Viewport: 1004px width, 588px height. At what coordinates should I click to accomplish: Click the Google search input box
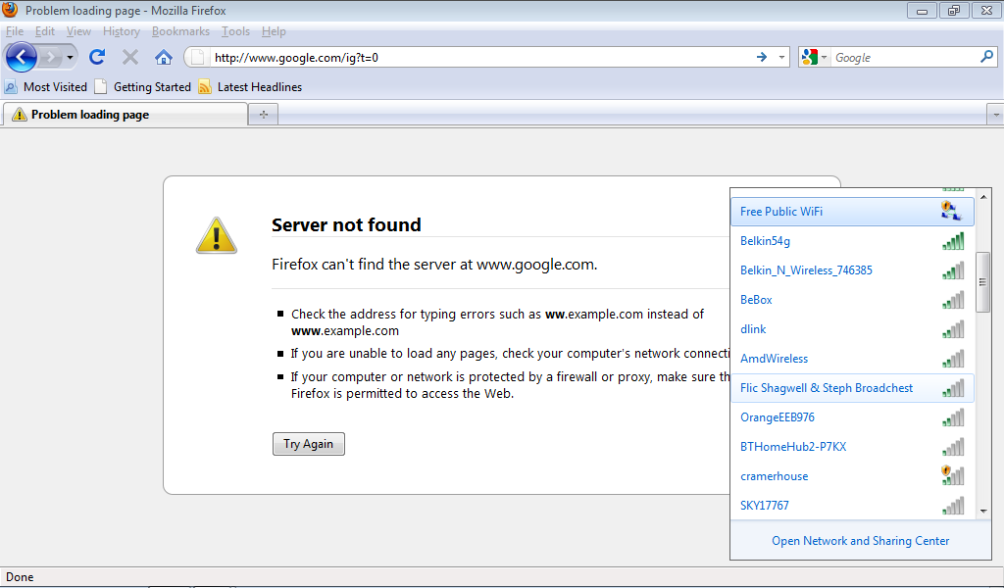point(905,58)
